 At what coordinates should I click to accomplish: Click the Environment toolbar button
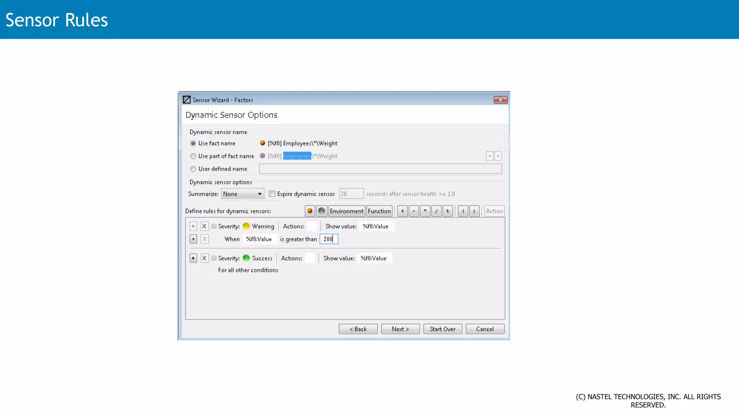[346, 211]
